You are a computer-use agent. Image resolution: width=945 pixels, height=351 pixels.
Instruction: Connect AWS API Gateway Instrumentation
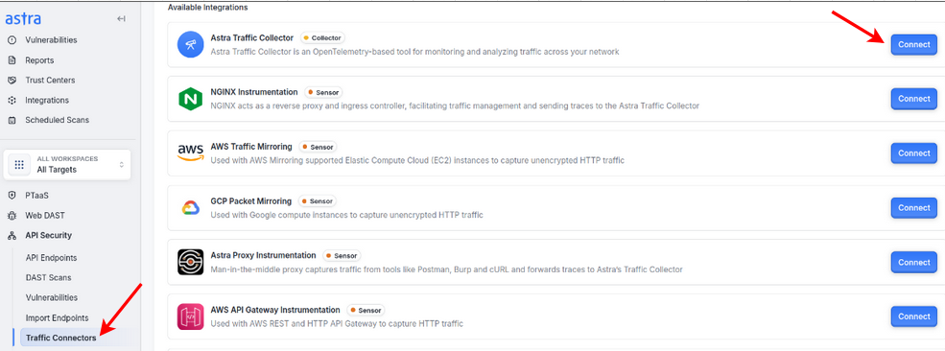tap(913, 316)
